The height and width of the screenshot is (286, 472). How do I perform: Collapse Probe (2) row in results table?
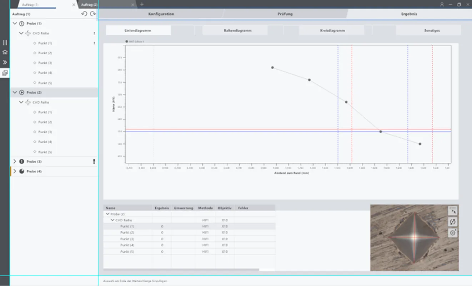click(x=107, y=214)
